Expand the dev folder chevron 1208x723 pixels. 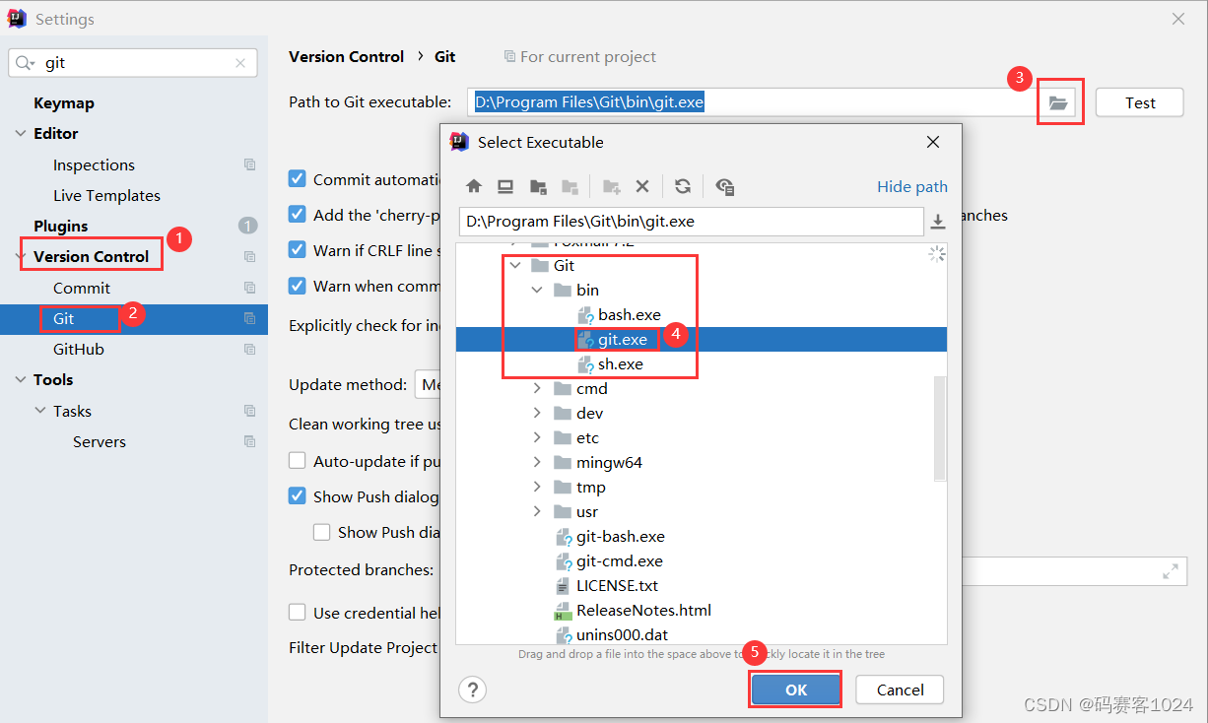coord(537,413)
